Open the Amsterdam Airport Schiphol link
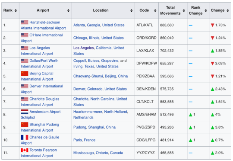The width and height of the screenshot is (233, 161). coord(41,115)
